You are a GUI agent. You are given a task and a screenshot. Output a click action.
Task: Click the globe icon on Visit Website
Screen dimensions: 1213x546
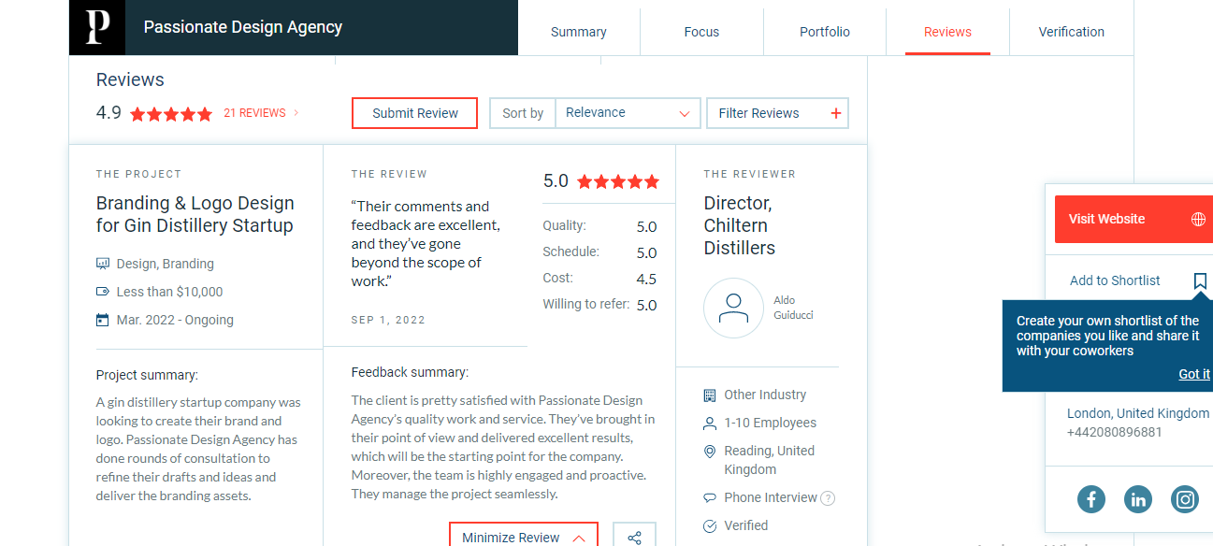pos(1198,219)
